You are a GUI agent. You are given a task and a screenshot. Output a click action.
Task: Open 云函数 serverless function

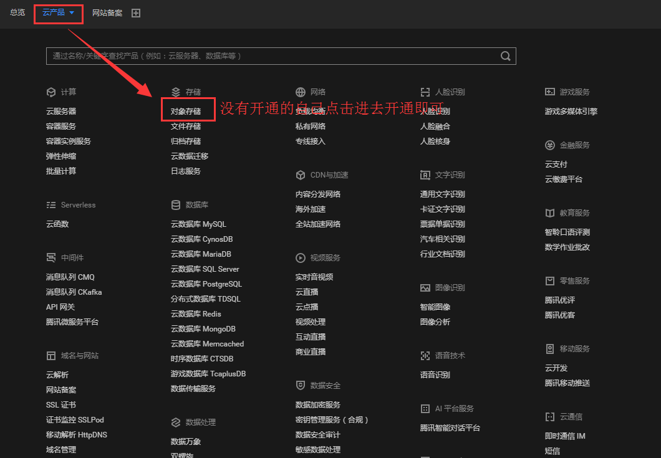click(57, 224)
